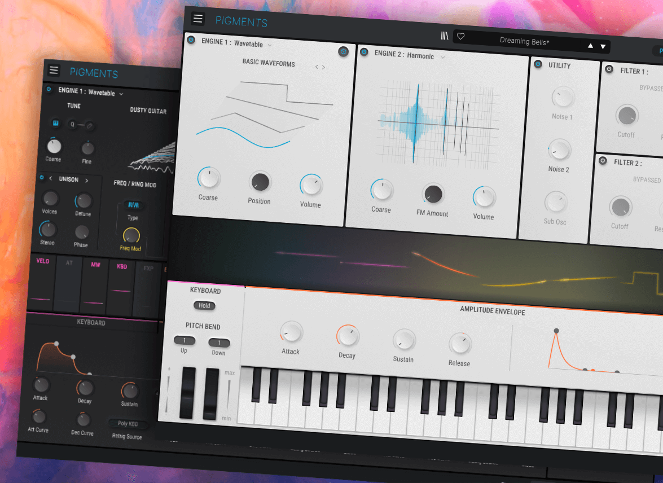Image resolution: width=663 pixels, height=483 pixels.
Task: Click the Basic Waveforms wavetable name
Action: pos(269,63)
